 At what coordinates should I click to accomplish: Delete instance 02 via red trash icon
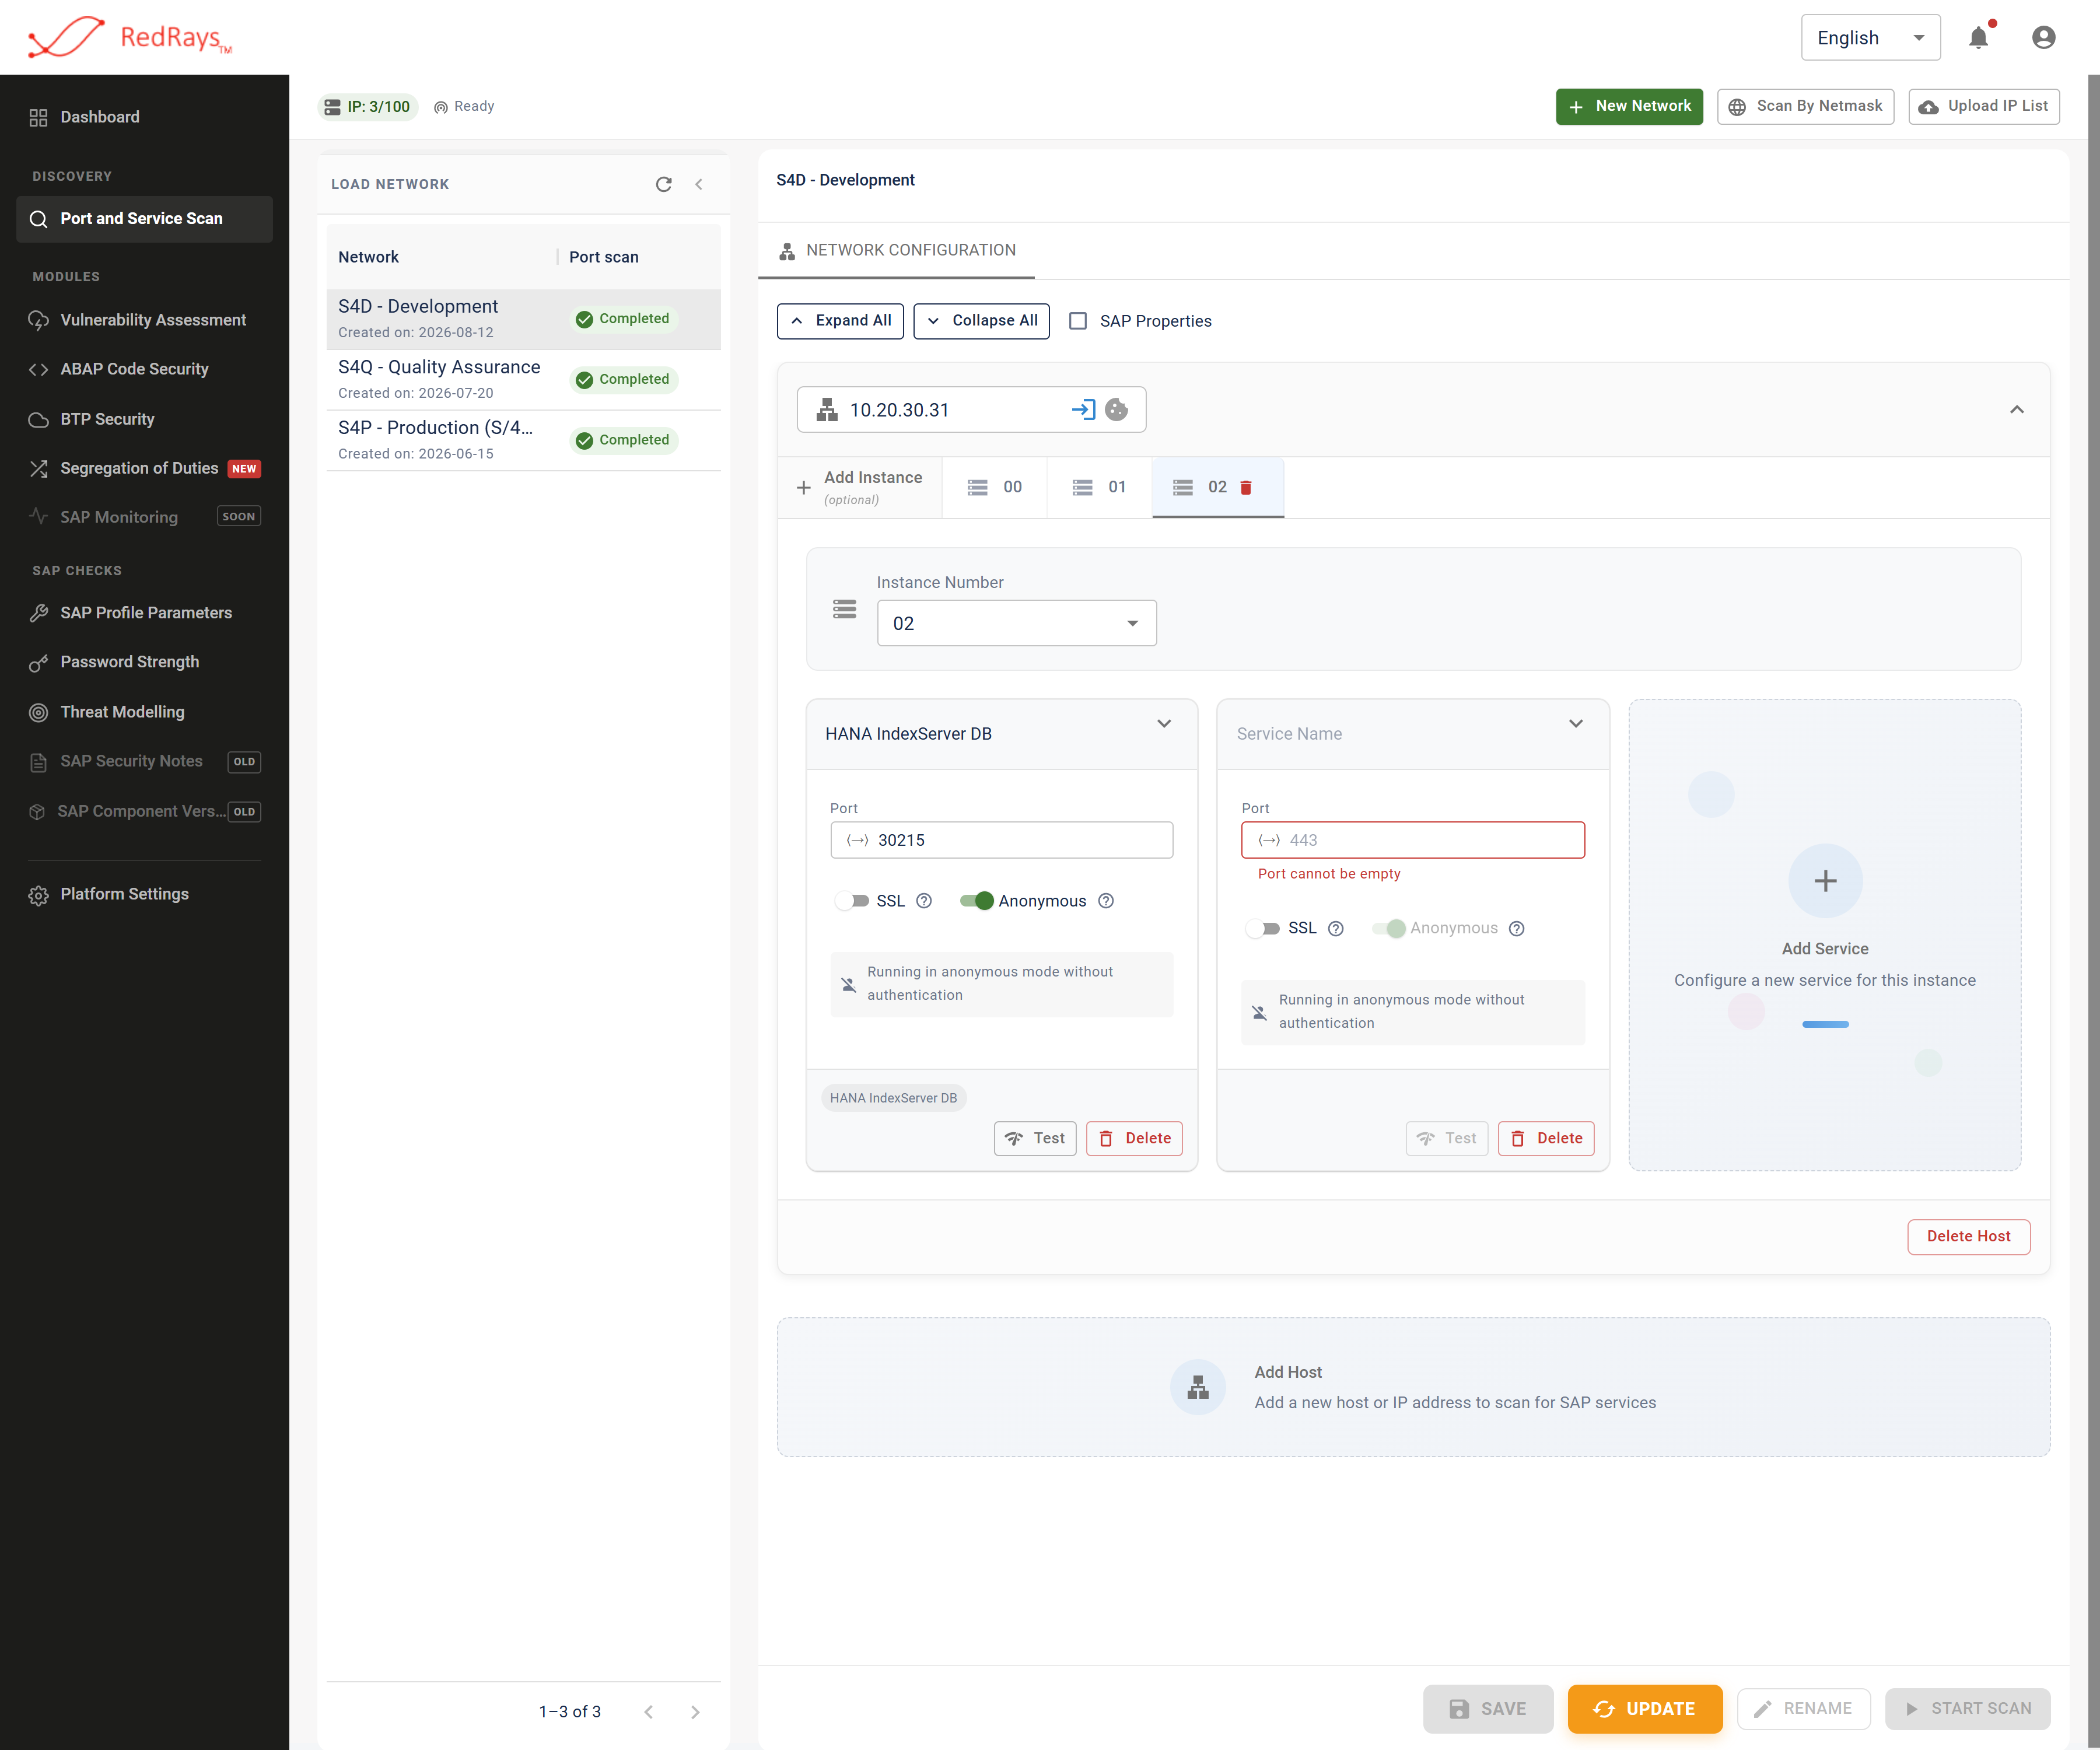click(1246, 487)
